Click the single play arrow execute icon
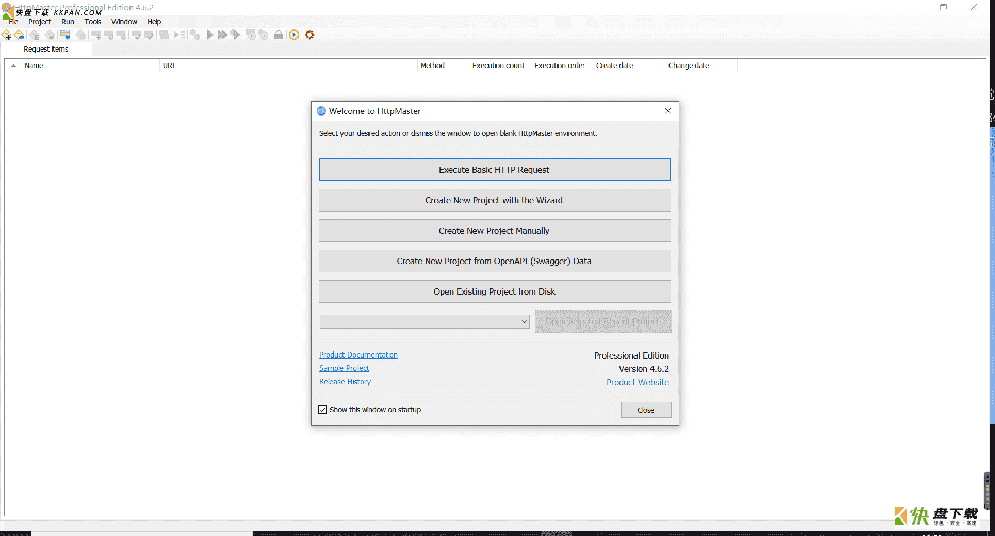The height and width of the screenshot is (536, 995). tap(210, 35)
